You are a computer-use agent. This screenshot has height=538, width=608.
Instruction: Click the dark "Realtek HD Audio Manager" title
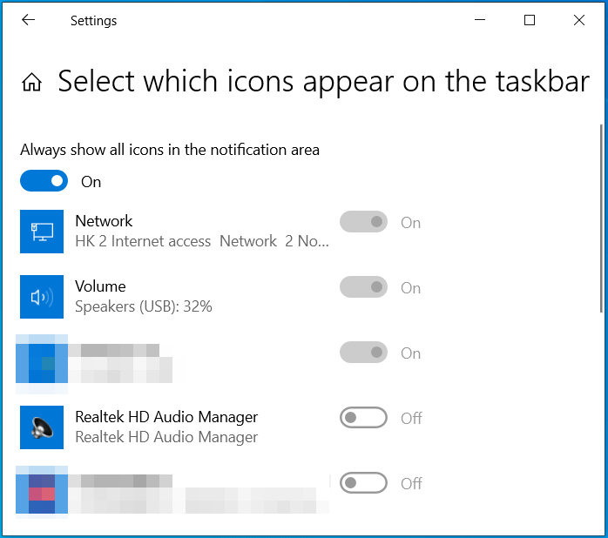[x=166, y=417]
